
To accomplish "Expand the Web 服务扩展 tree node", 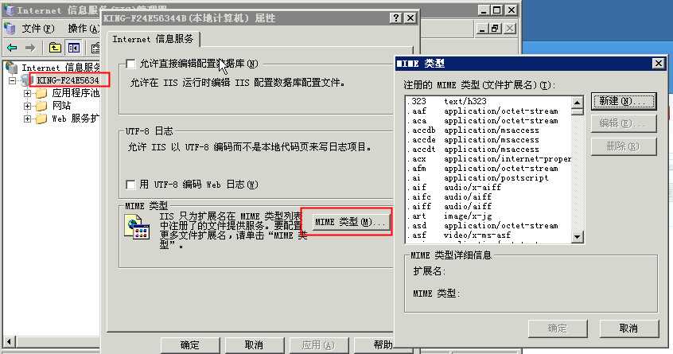I will click(x=28, y=119).
